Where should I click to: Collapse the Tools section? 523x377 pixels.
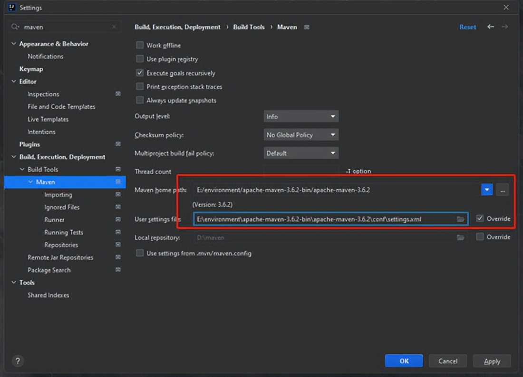[x=14, y=283]
